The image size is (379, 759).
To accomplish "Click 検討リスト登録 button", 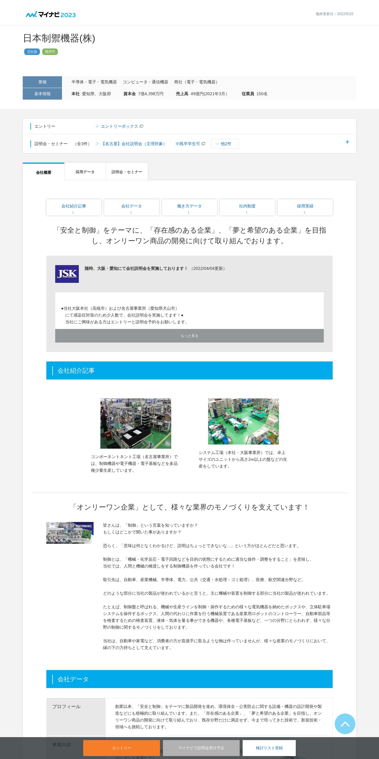I will [x=269, y=748].
